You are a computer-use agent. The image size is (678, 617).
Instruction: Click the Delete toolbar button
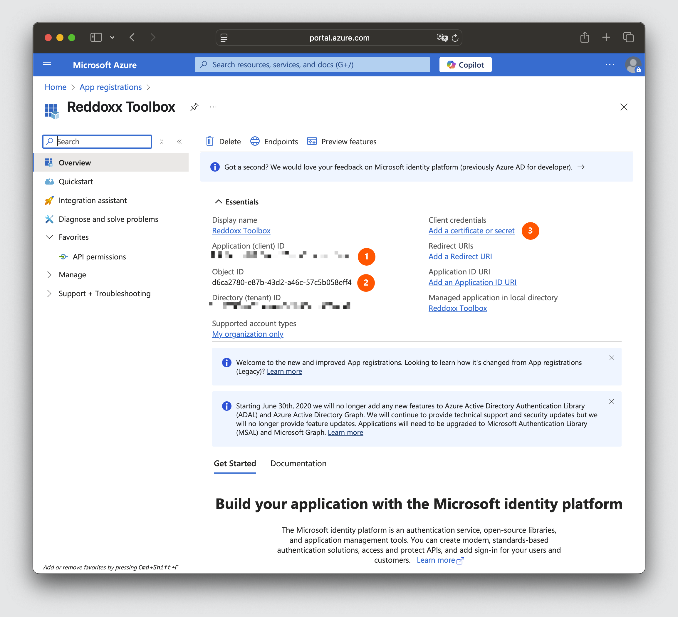[223, 141]
